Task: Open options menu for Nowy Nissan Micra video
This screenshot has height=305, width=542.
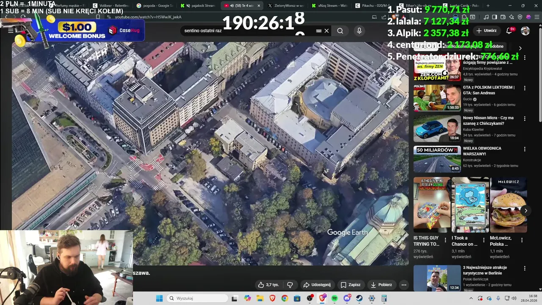Action: (525, 119)
